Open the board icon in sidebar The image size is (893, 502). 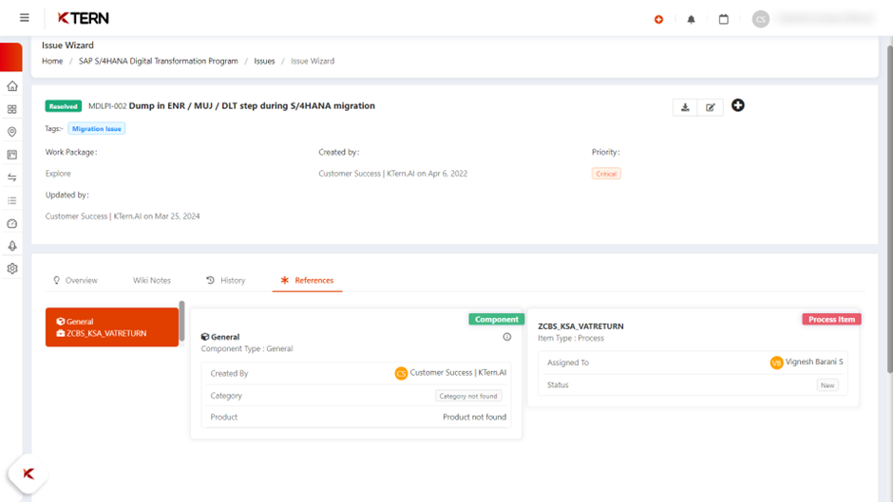12,155
